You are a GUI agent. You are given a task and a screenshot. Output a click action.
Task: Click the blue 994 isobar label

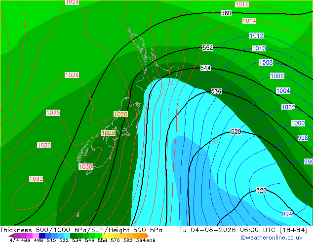287,214
